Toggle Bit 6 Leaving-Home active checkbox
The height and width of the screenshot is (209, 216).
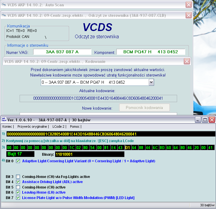[18, 192]
